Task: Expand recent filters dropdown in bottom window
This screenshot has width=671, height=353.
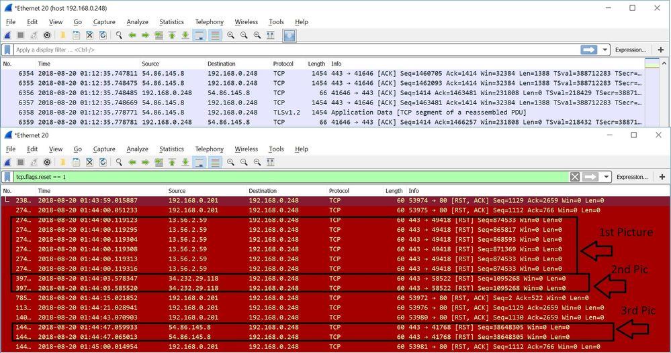Action: click(605, 177)
